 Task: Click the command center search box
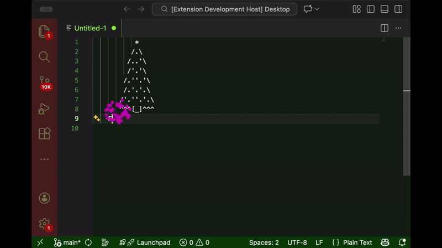[x=224, y=9]
